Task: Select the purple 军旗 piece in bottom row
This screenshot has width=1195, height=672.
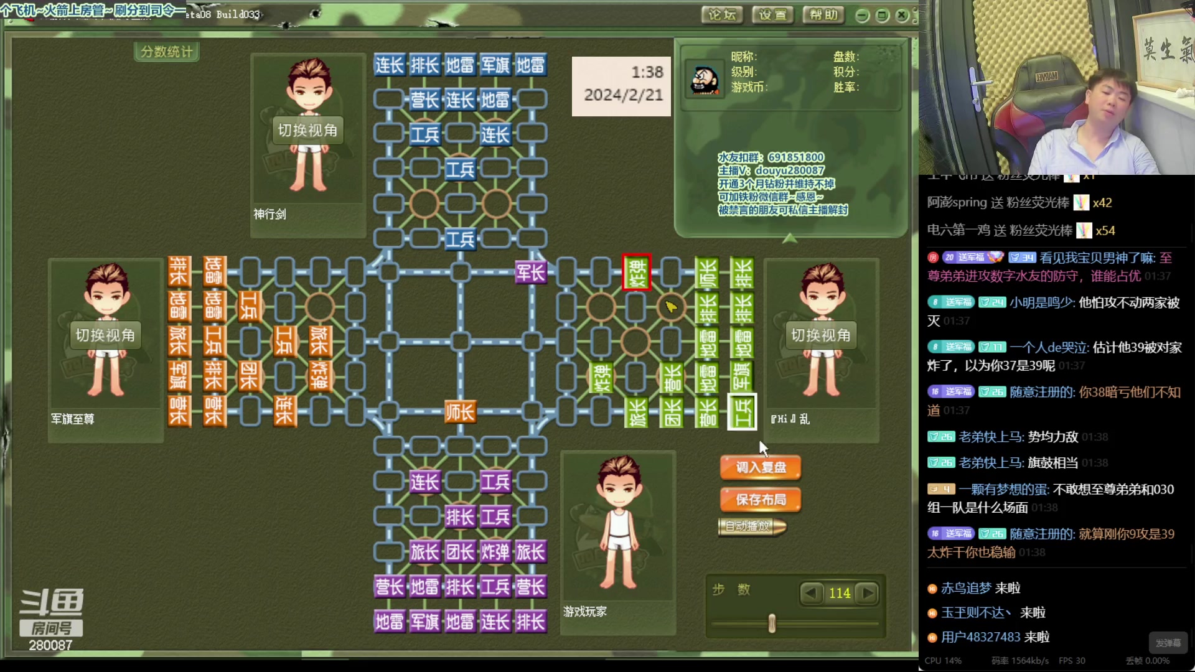Action: pyautogui.click(x=424, y=622)
